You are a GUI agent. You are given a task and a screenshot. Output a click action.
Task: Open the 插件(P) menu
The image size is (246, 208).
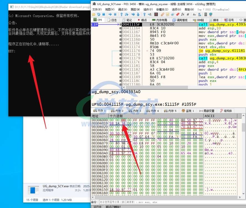pos(147,9)
